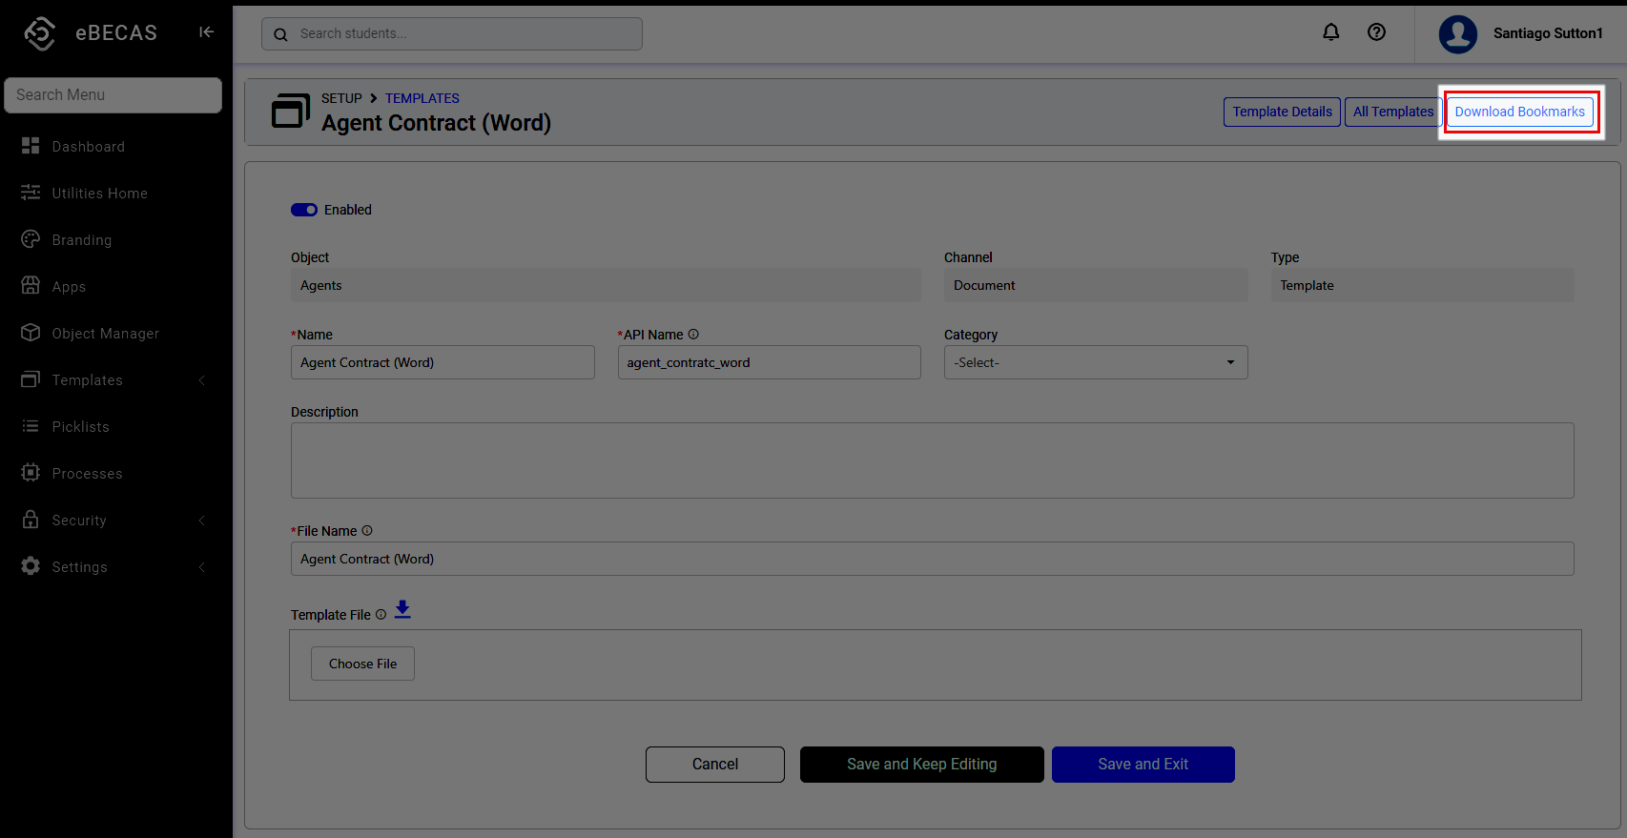
Task: Expand the Settings sidebar submenu
Action: [201, 567]
